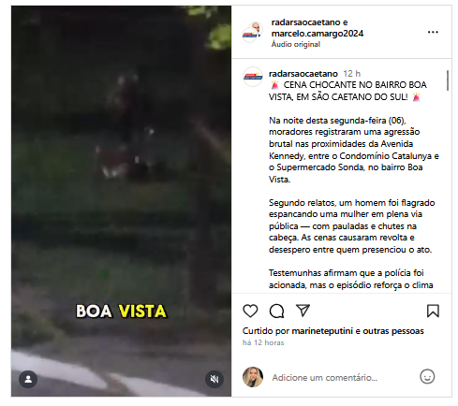458x406 pixels.
Task: Click the caption scrollbar thumb
Action: point(448,80)
